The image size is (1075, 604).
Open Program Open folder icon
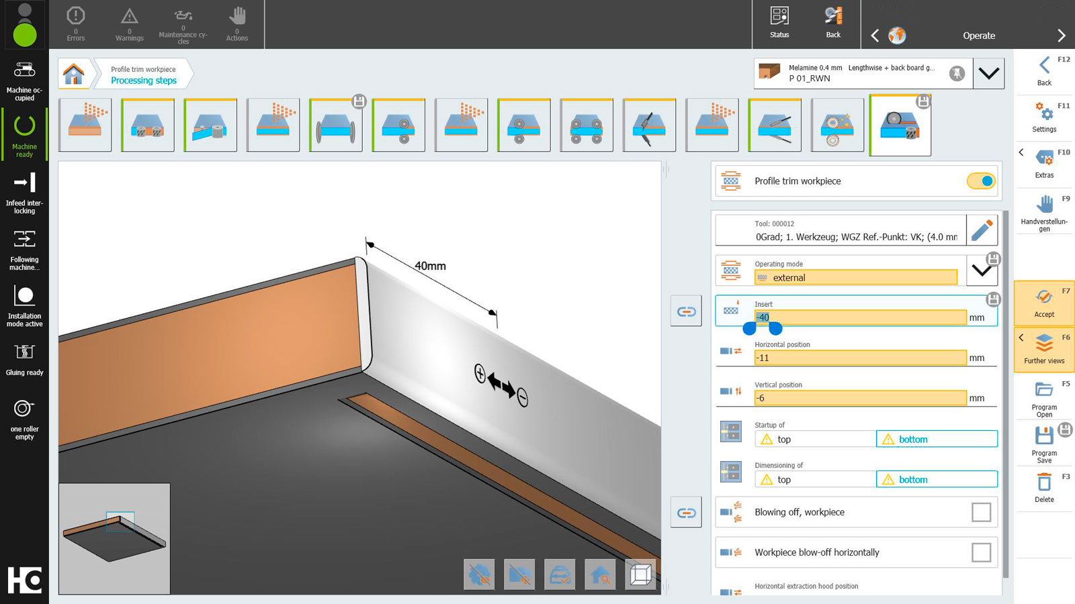[x=1044, y=391]
